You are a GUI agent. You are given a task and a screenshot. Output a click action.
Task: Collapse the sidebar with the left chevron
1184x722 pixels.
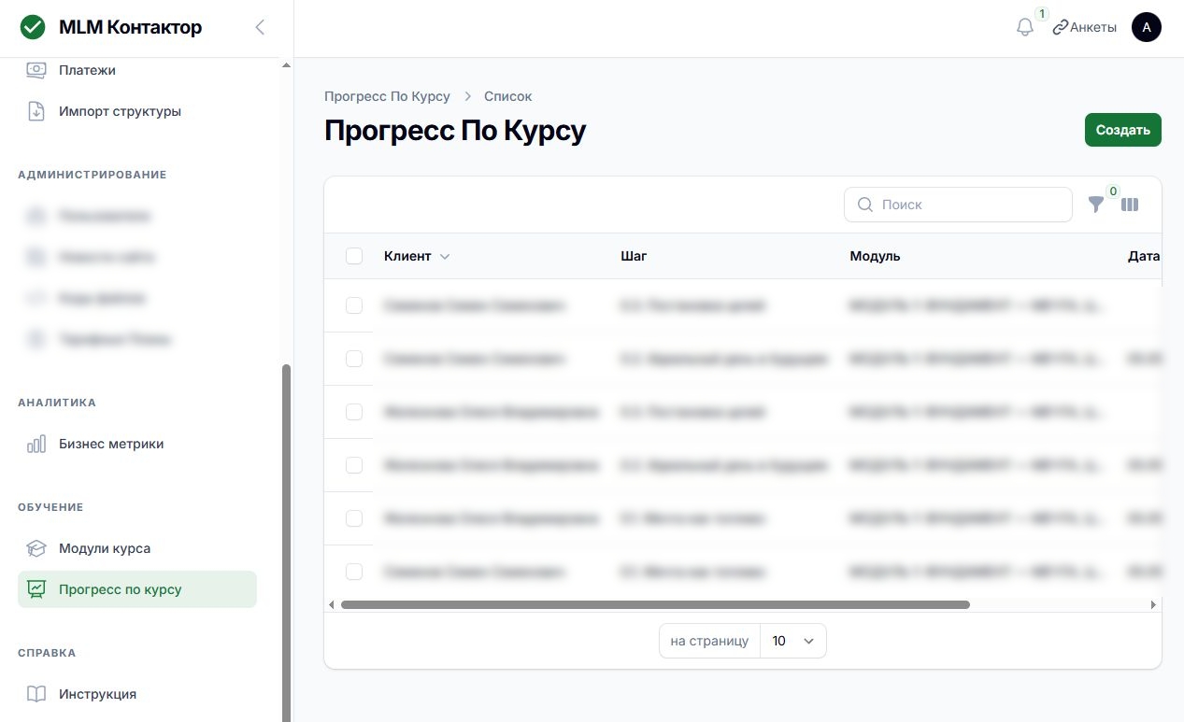(x=260, y=27)
